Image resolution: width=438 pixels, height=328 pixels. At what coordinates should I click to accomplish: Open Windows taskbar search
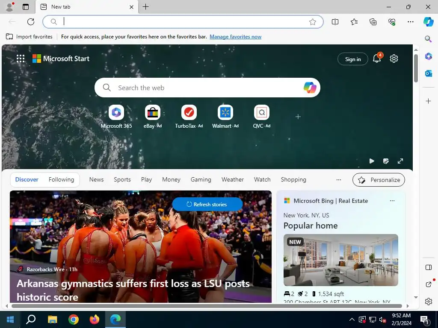31,319
